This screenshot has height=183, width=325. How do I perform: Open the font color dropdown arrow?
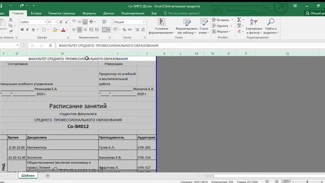click(68, 29)
